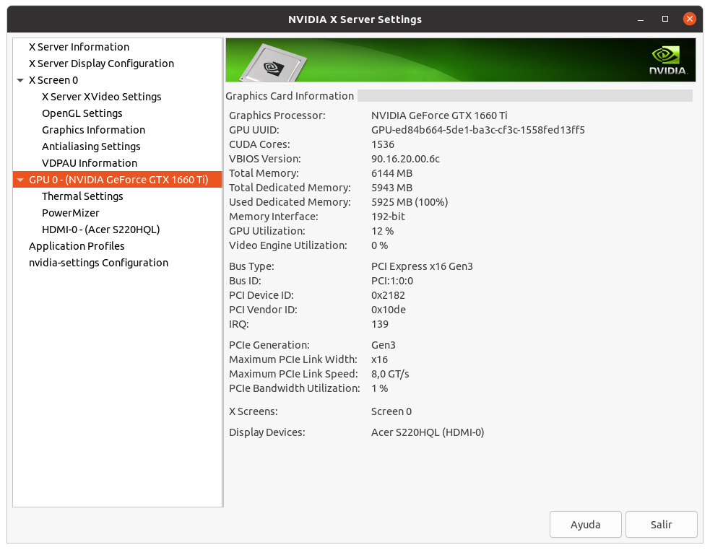The image size is (710, 550).
Task: Select PowerMizer entry
Action: (71, 213)
